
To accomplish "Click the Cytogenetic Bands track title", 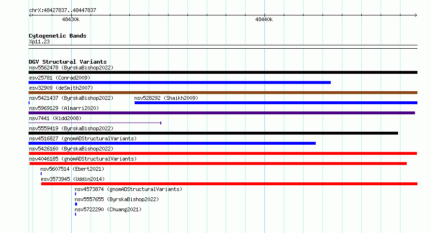I will coord(58,36).
